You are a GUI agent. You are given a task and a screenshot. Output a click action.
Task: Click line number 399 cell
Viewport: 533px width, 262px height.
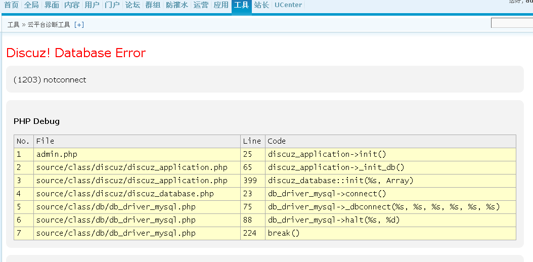click(252, 181)
